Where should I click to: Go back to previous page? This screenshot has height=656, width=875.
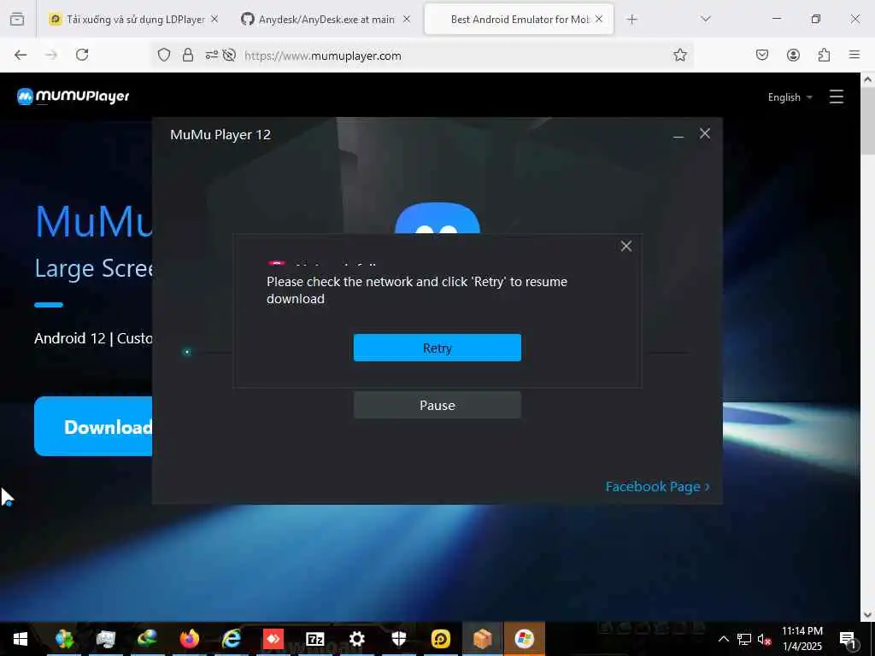point(21,55)
